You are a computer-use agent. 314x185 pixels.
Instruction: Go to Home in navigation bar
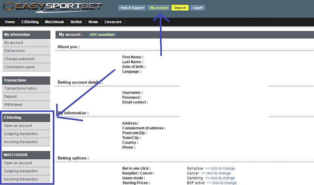pyautogui.click(x=10, y=22)
